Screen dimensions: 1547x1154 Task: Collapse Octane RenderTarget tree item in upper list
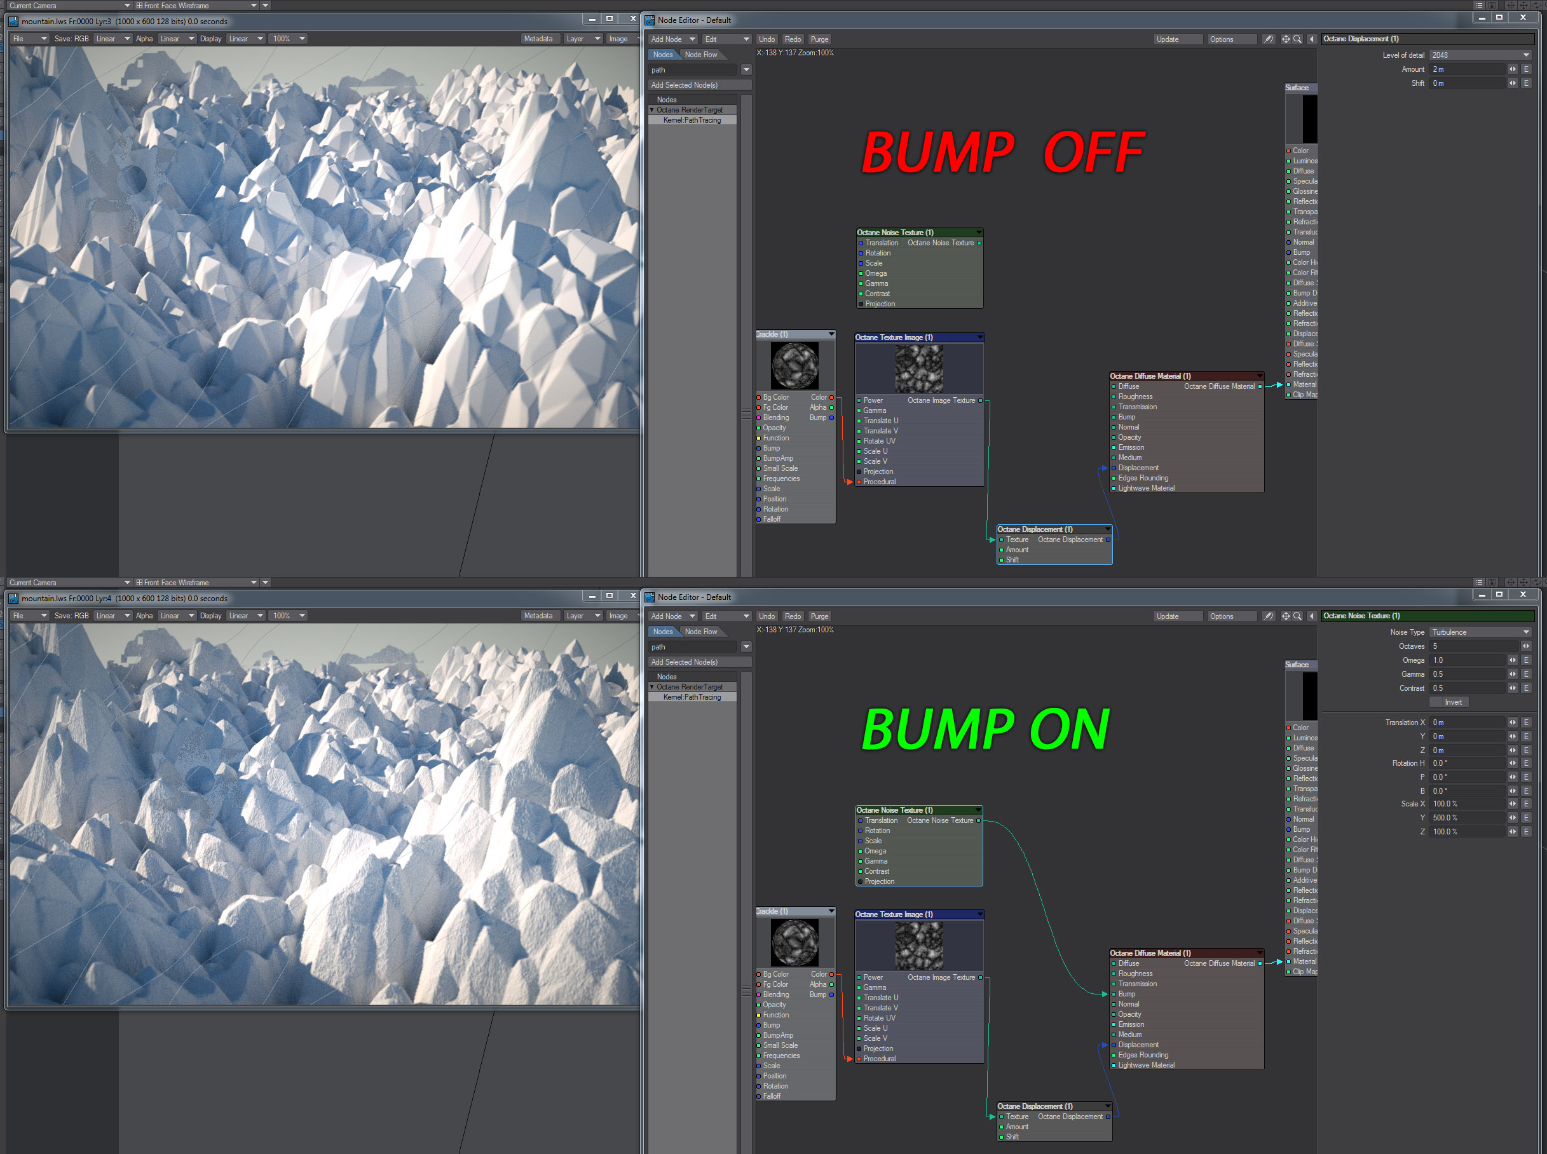pos(652,110)
